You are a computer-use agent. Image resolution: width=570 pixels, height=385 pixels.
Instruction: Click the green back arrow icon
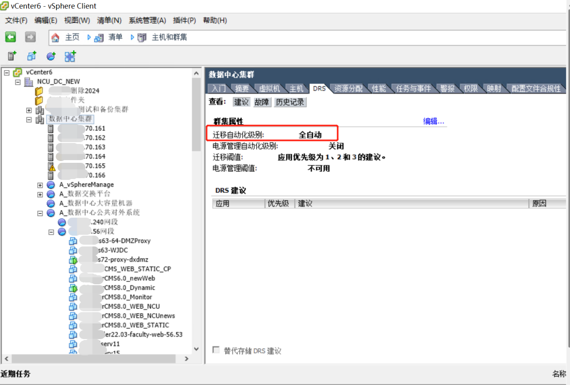[10, 37]
